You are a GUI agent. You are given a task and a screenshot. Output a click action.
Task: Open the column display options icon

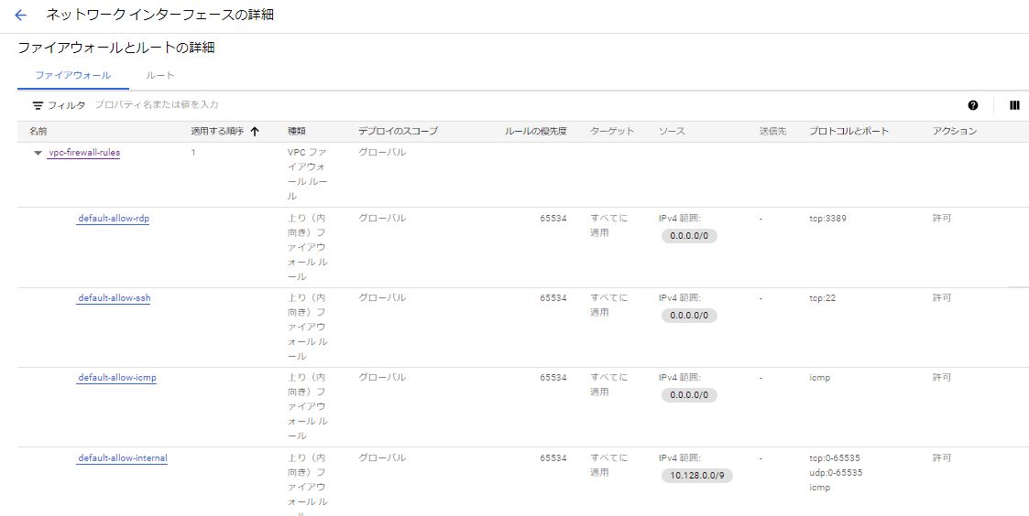[x=1014, y=105]
